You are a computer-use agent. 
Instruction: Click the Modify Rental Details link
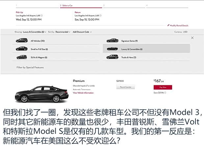coord(179,26)
